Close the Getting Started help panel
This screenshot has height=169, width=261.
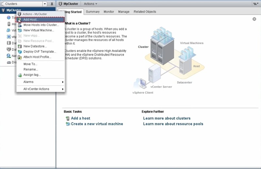click(x=254, y=19)
